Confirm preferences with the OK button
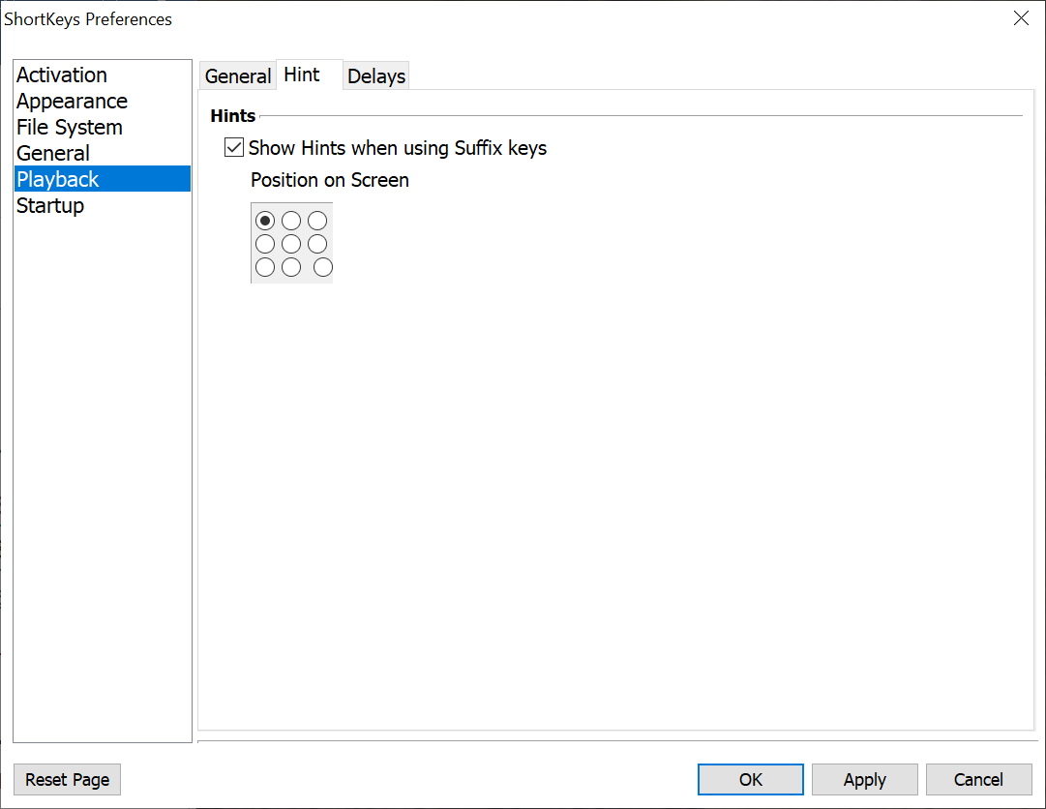 click(x=751, y=780)
